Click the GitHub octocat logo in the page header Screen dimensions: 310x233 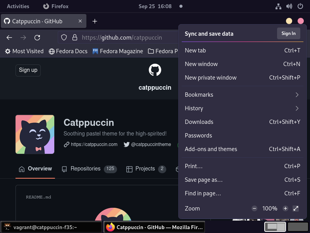pos(155,70)
